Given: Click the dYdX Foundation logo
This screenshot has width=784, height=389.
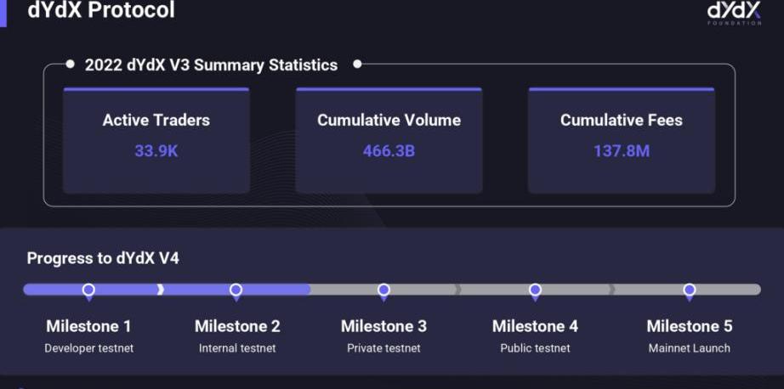Looking at the screenshot, I should pyautogui.click(x=734, y=12).
